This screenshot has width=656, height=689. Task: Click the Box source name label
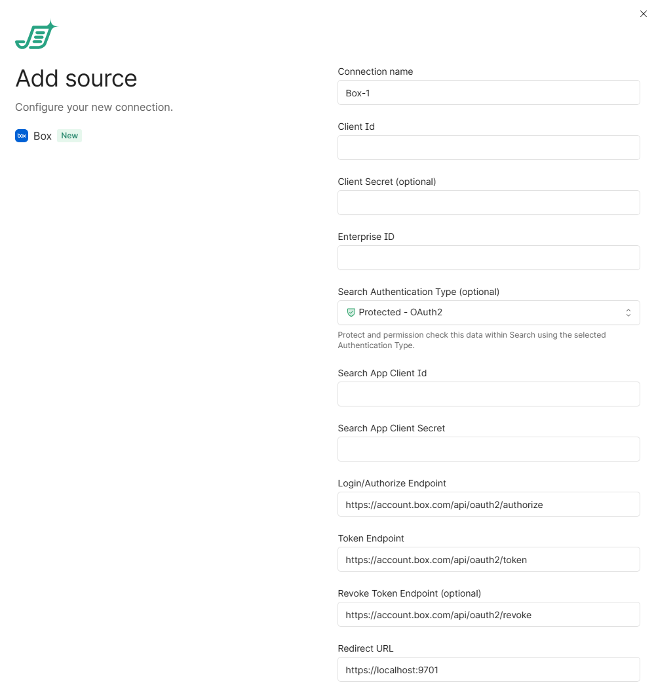[x=43, y=136]
